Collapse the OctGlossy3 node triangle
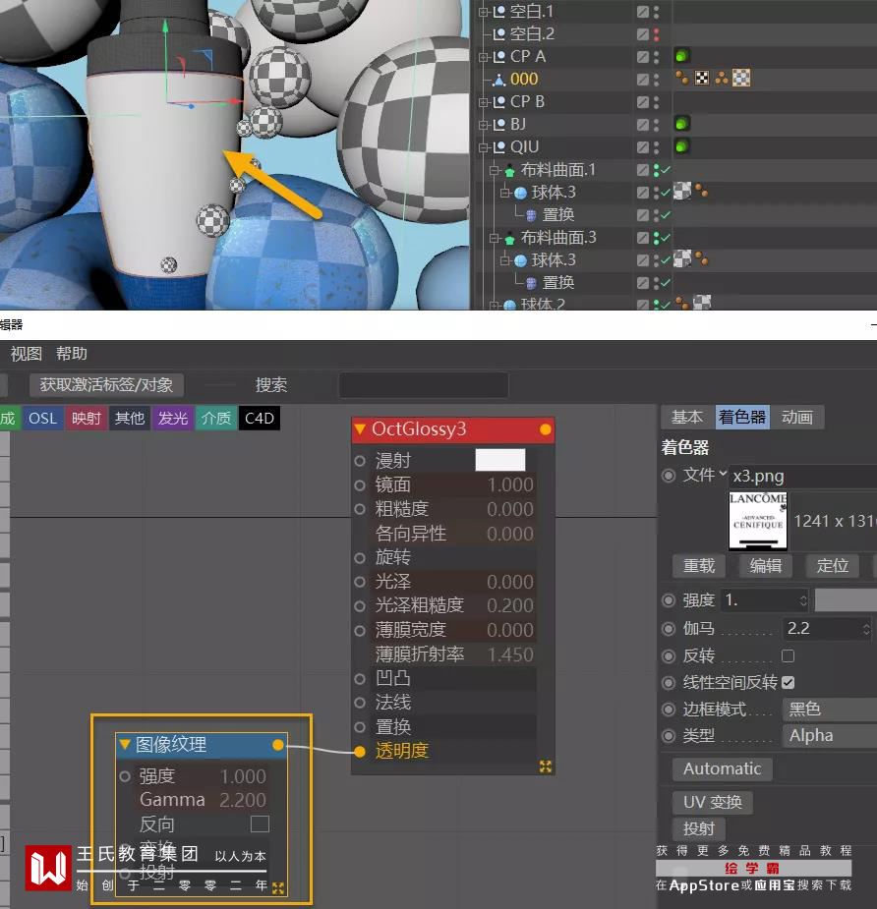The height and width of the screenshot is (909, 877). [360, 429]
